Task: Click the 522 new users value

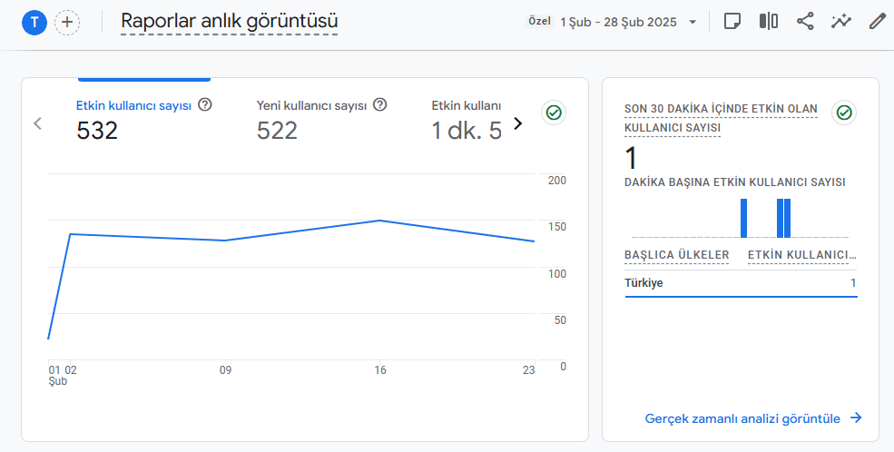Action: coord(277,131)
